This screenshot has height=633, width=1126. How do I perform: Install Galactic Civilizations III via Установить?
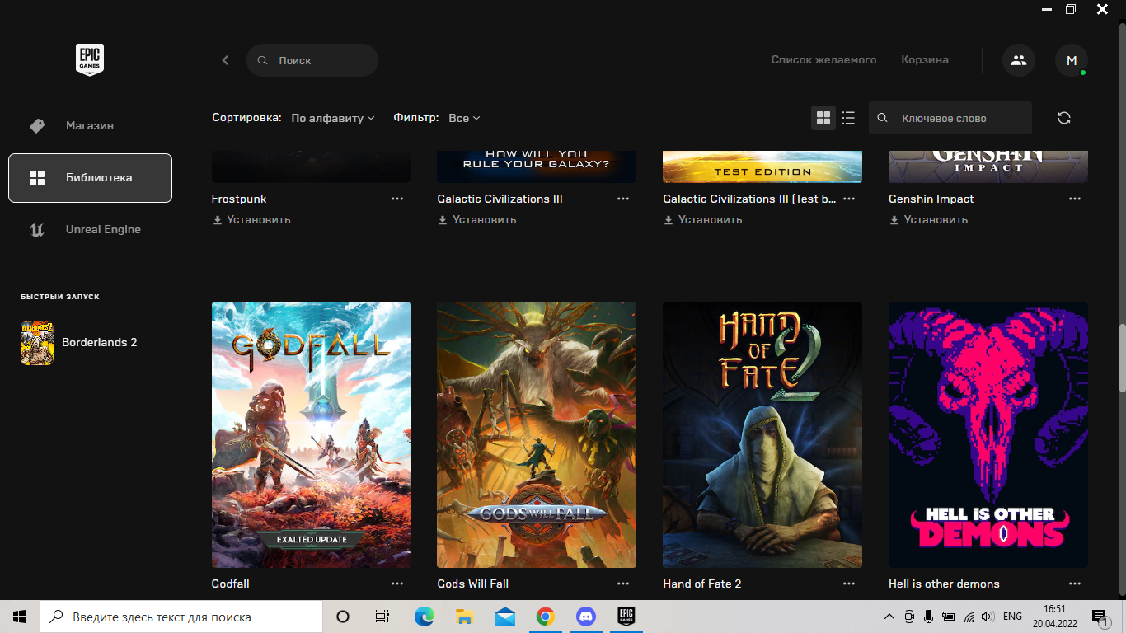(x=477, y=220)
